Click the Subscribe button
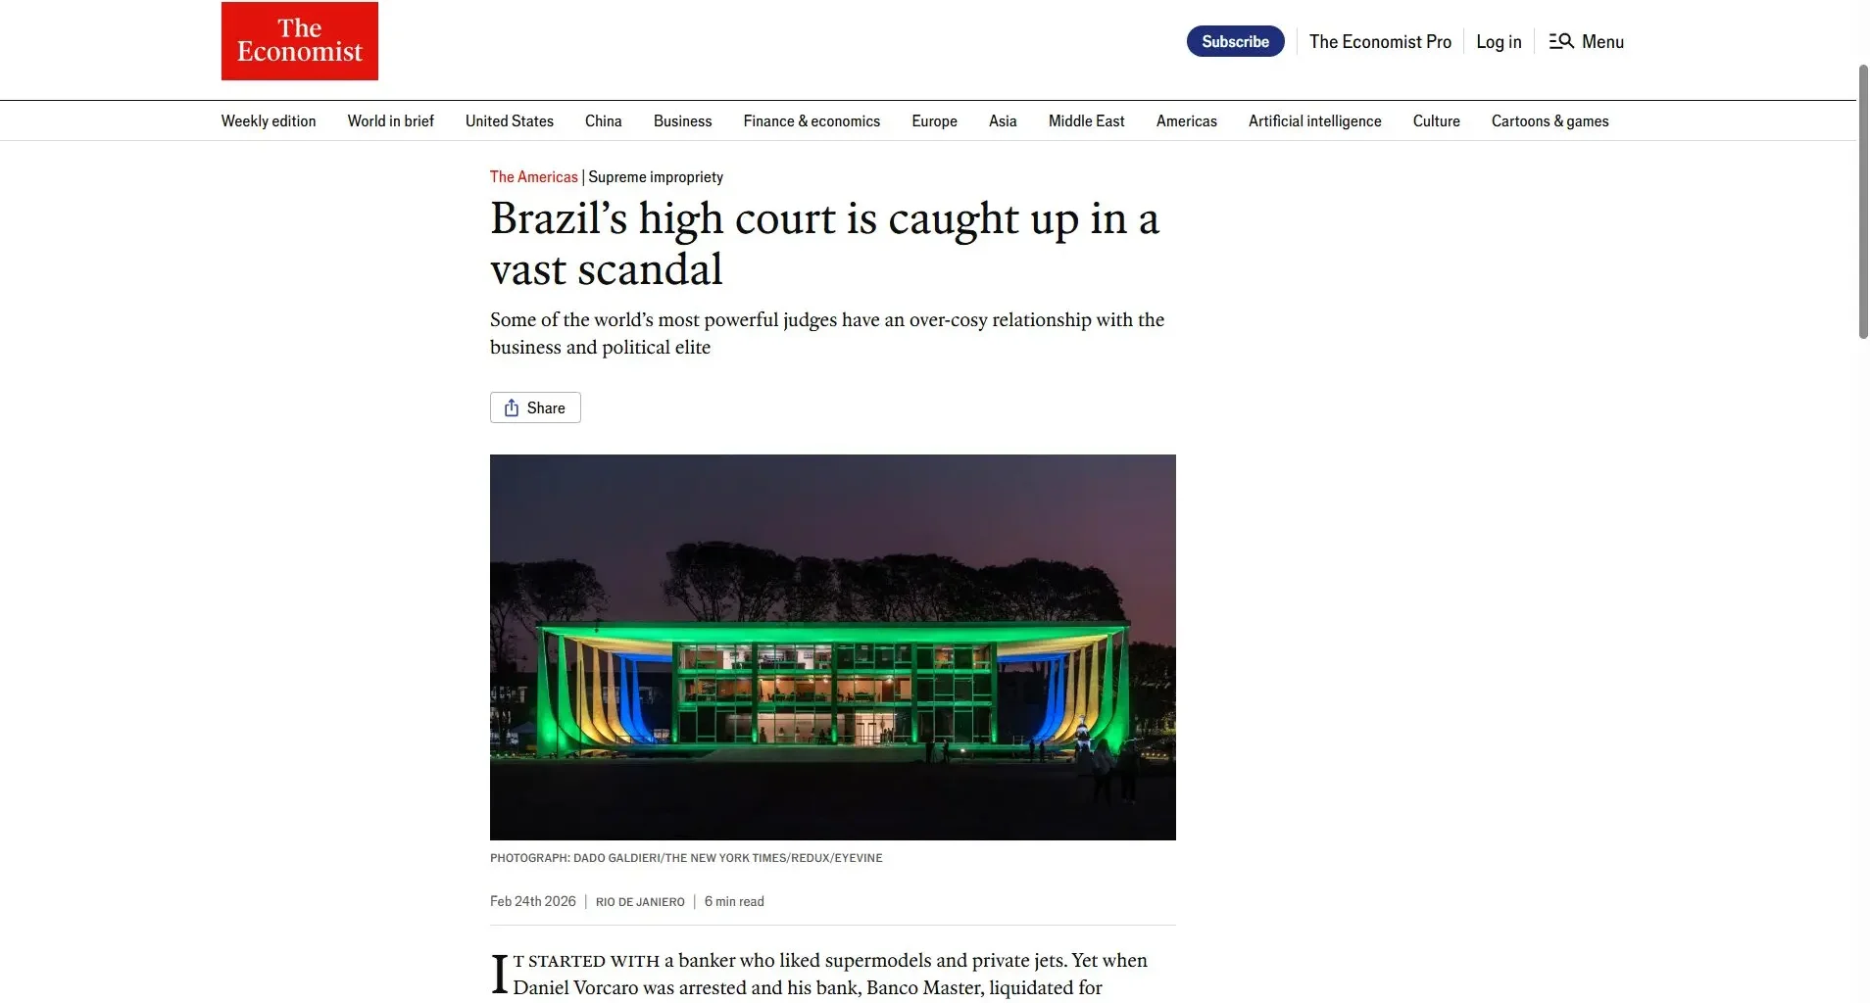Screen dimensions: 1870x1003 pos(1235,41)
